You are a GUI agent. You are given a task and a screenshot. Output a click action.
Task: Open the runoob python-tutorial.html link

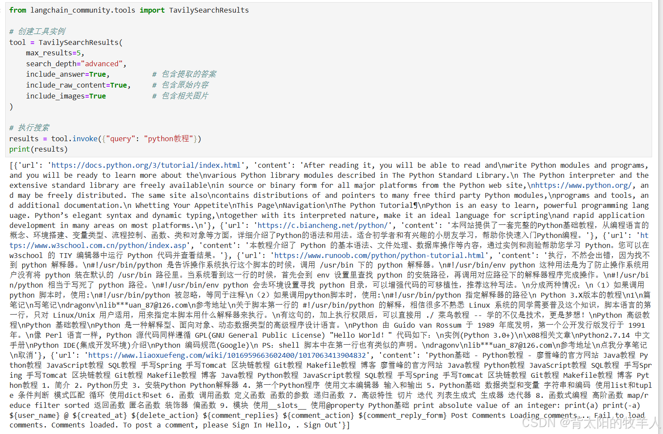[x=379, y=255]
